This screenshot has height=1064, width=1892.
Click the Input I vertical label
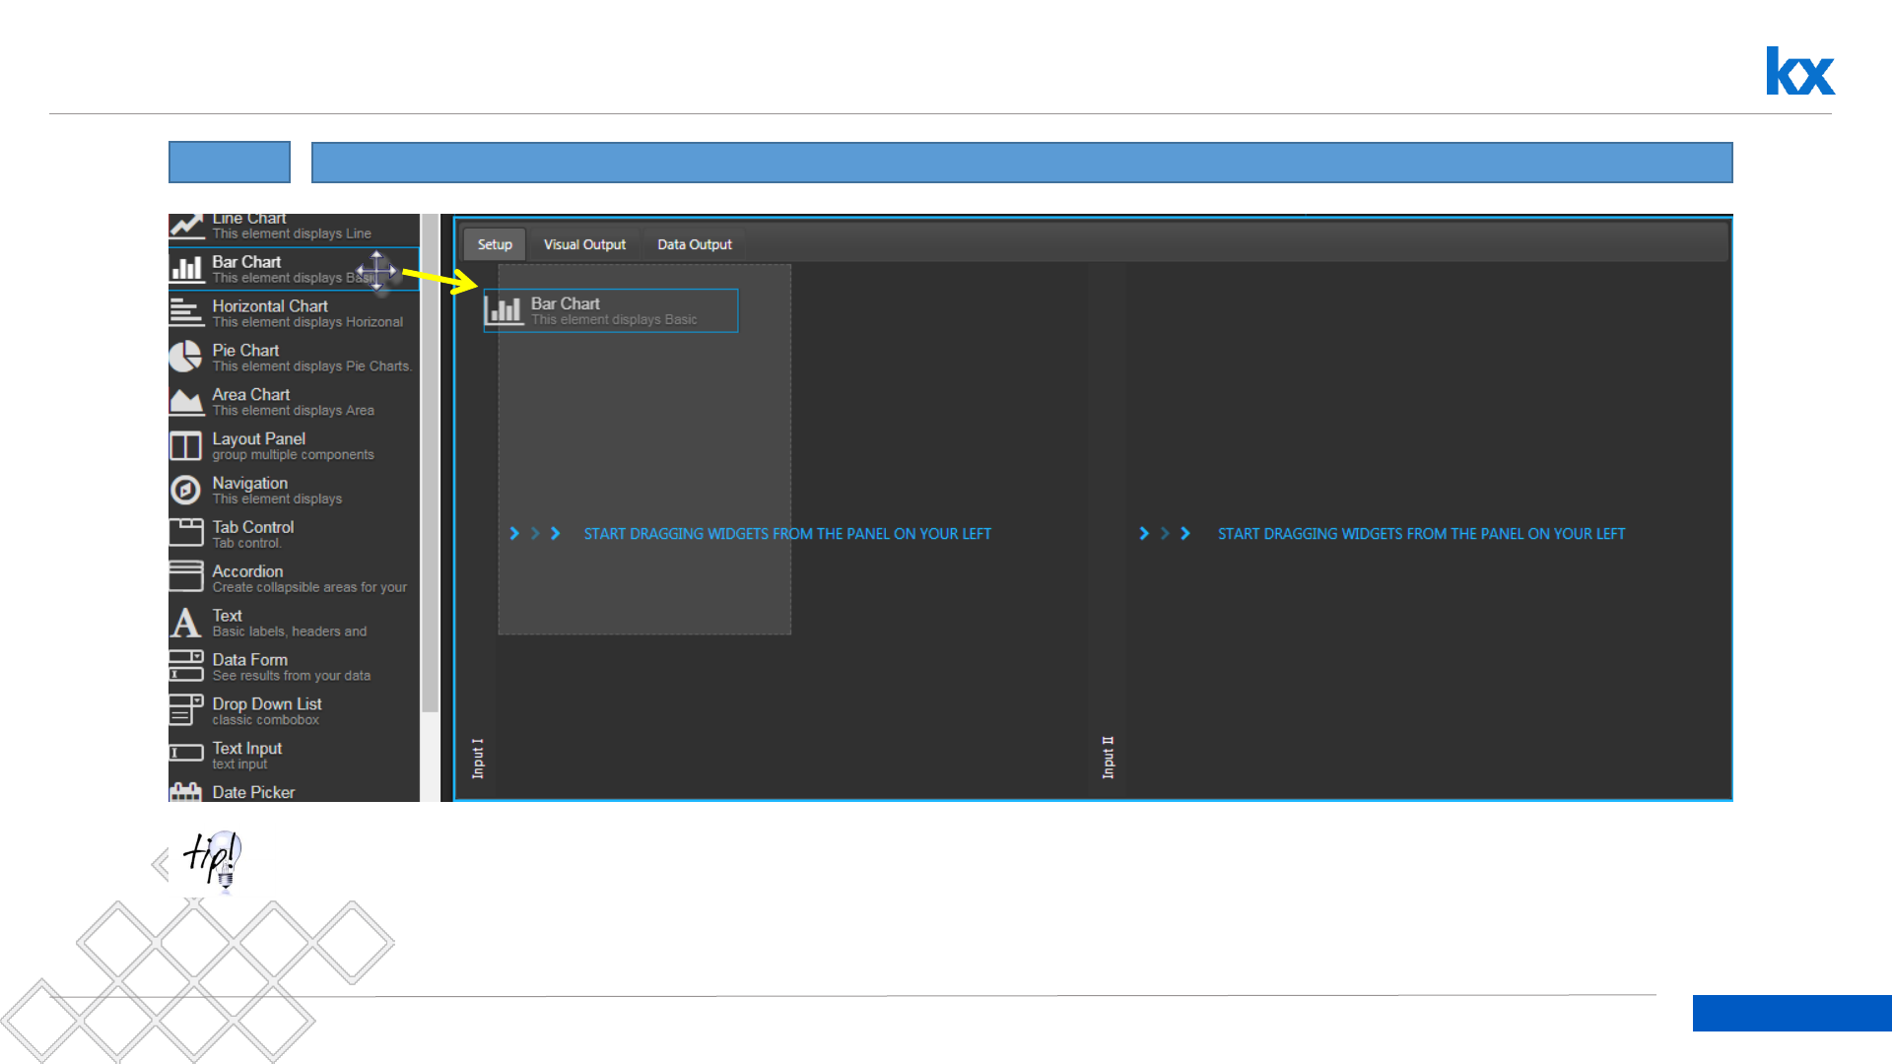[478, 758]
